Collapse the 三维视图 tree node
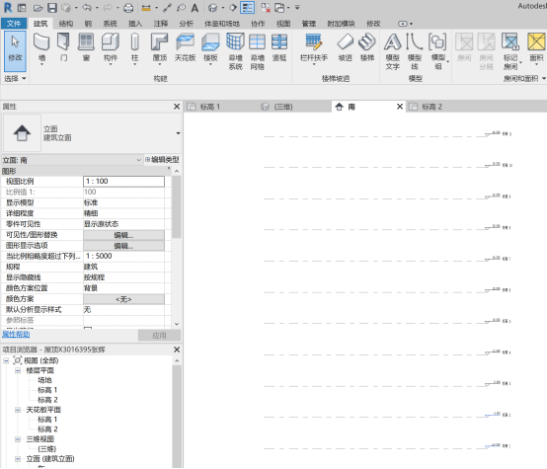The height and width of the screenshot is (469, 547). (x=18, y=439)
